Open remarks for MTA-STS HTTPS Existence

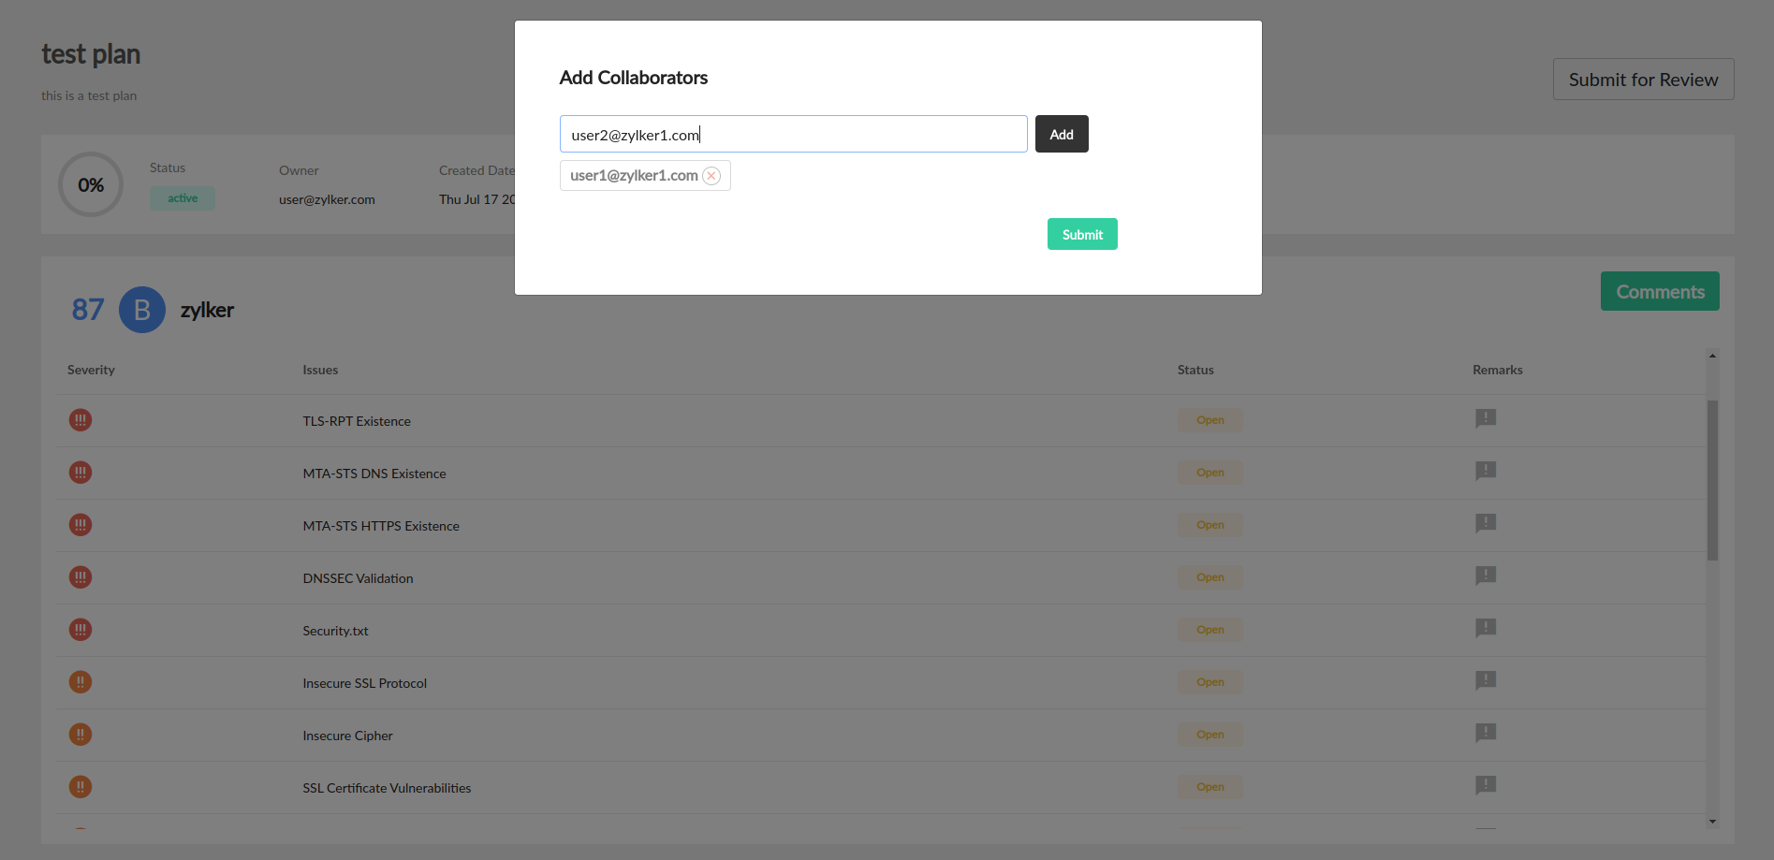tap(1485, 523)
